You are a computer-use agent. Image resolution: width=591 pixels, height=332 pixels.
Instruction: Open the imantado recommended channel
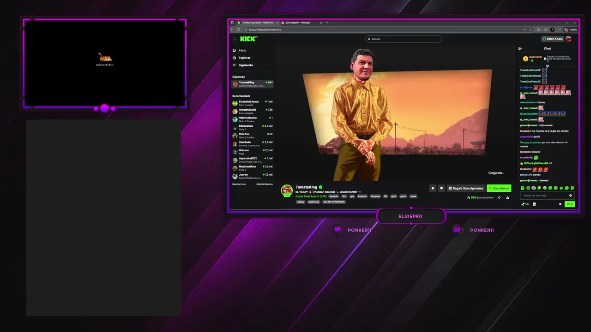[253, 143]
